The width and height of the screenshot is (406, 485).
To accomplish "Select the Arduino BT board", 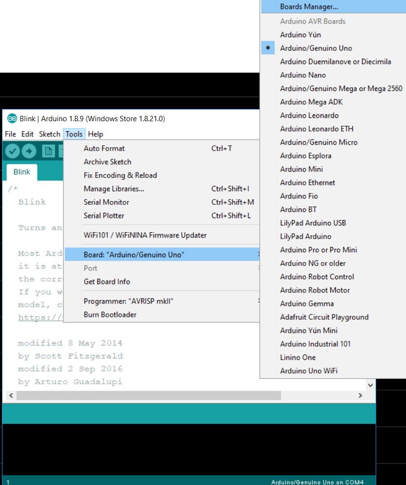I will pyautogui.click(x=333, y=209).
